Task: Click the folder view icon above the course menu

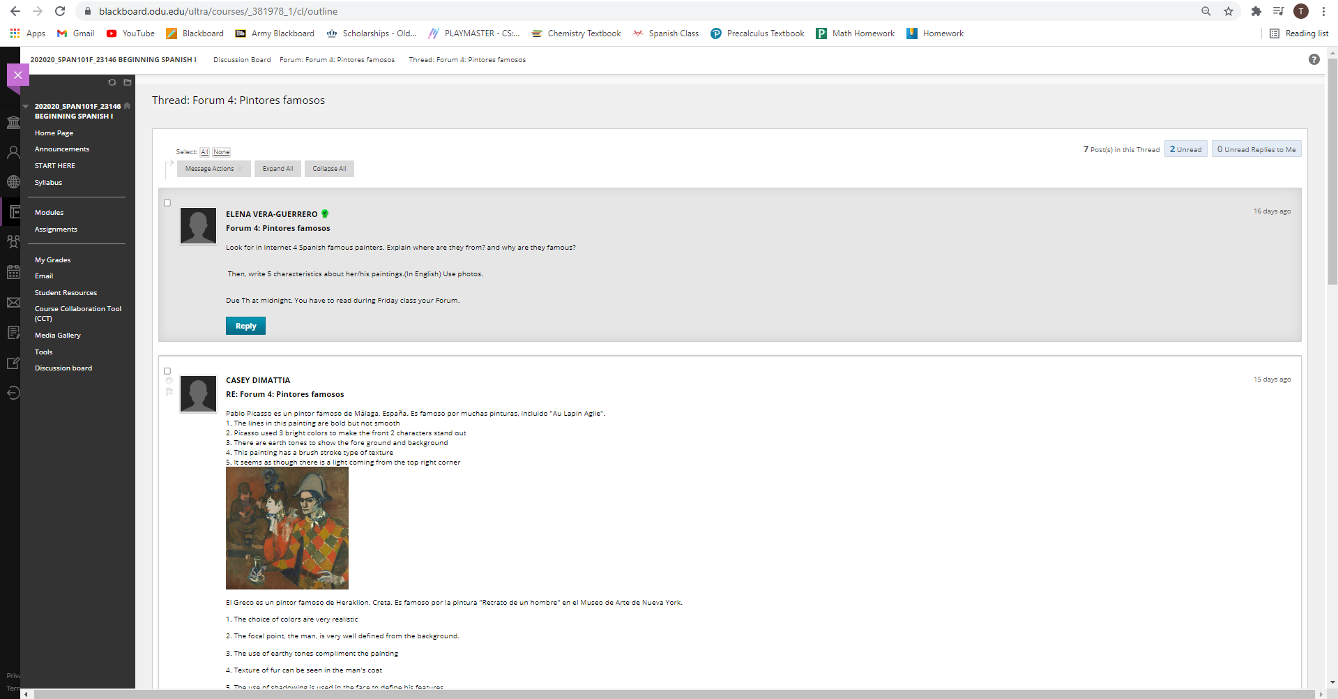Action: tap(128, 82)
